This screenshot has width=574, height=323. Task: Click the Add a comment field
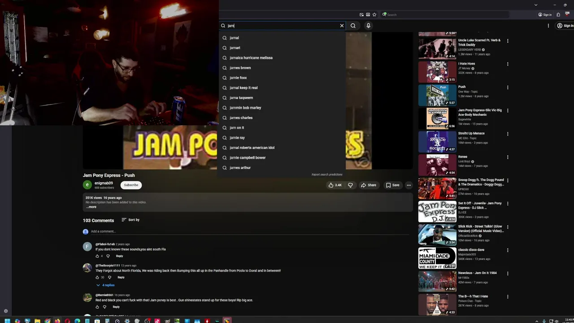point(249,231)
